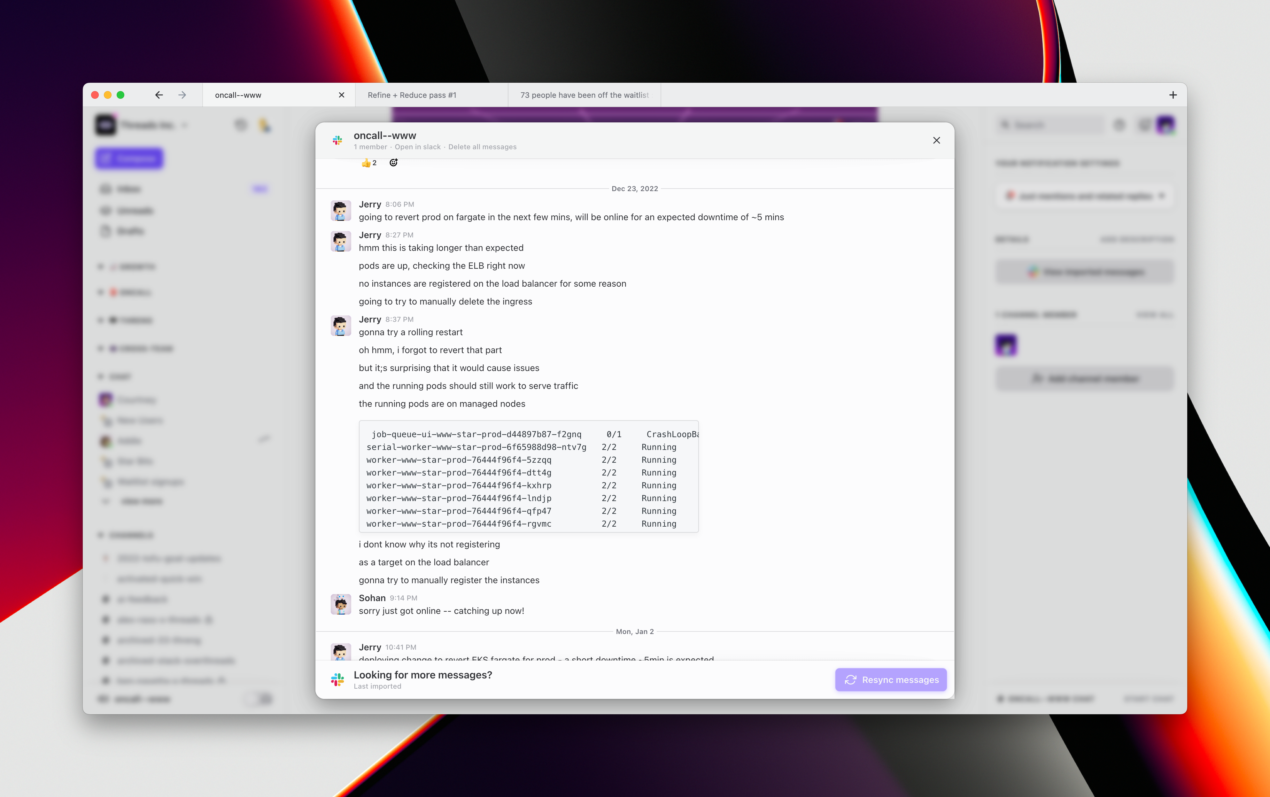Viewport: 1270px width, 797px height.
Task: Close the oncall--www imported messages dialog
Action: click(x=936, y=140)
